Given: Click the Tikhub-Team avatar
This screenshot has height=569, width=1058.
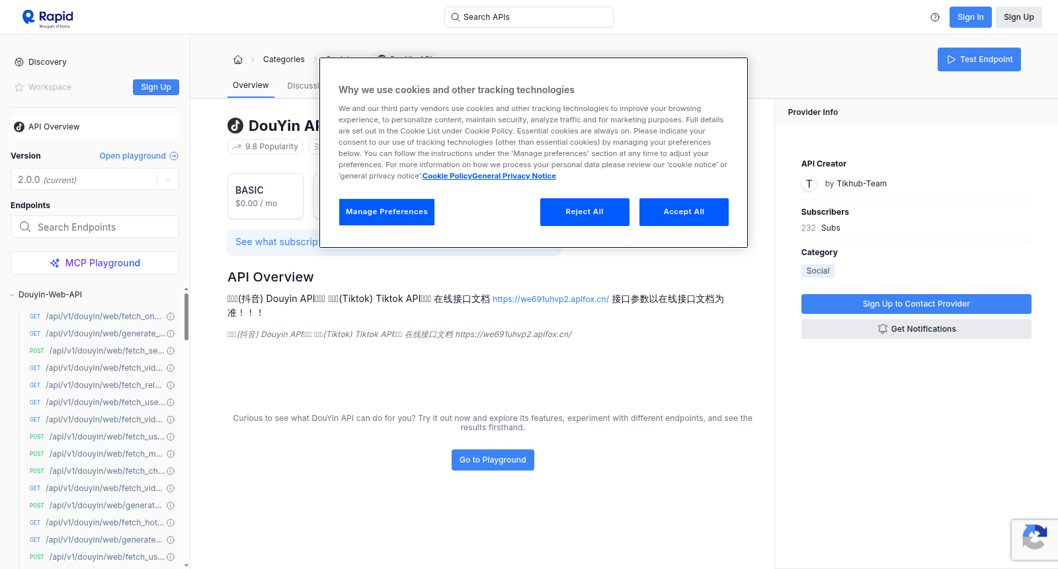Looking at the screenshot, I should coord(809,184).
